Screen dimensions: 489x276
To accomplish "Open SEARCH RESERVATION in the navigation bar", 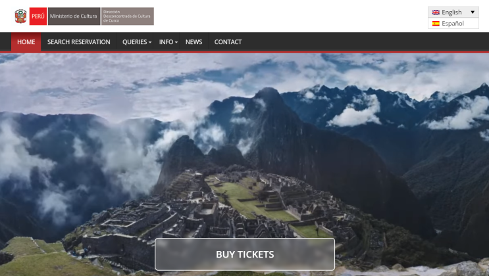I will tap(78, 42).
